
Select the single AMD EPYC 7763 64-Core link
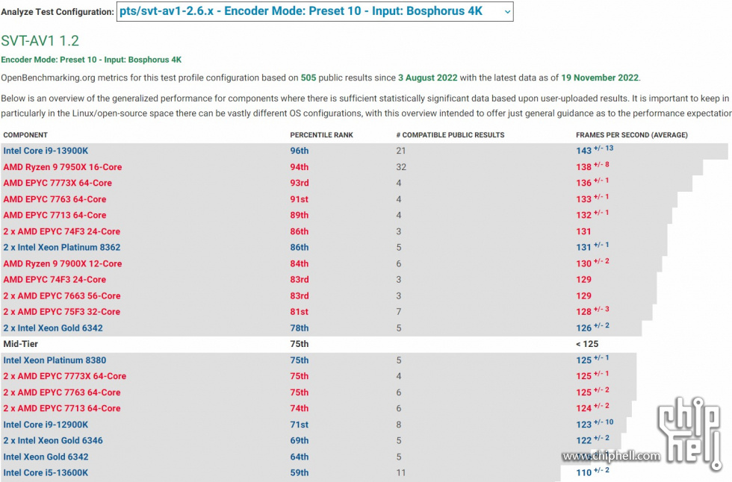[x=55, y=199]
